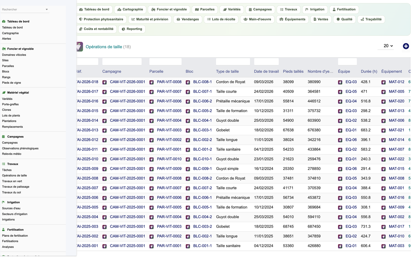This screenshot has width=418, height=258.
Task: Select Travaux en vert in sidebar
Action: click(x=12, y=181)
